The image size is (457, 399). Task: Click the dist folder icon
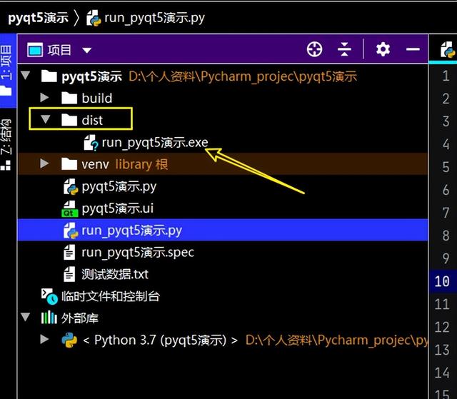(x=69, y=120)
